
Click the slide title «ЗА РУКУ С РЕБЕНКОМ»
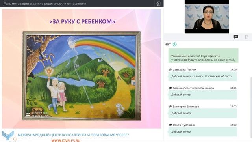click(x=82, y=21)
